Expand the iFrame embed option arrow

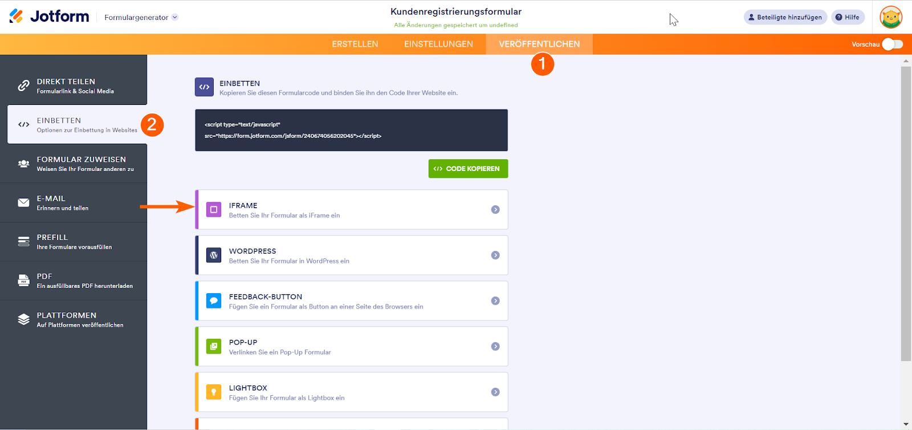(x=495, y=210)
